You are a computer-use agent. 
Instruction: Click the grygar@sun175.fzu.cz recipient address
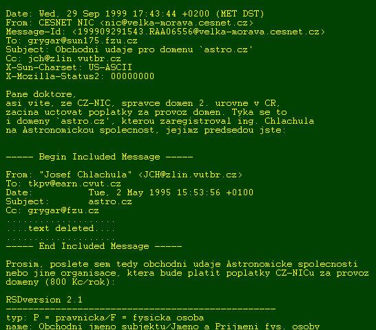click(83, 41)
